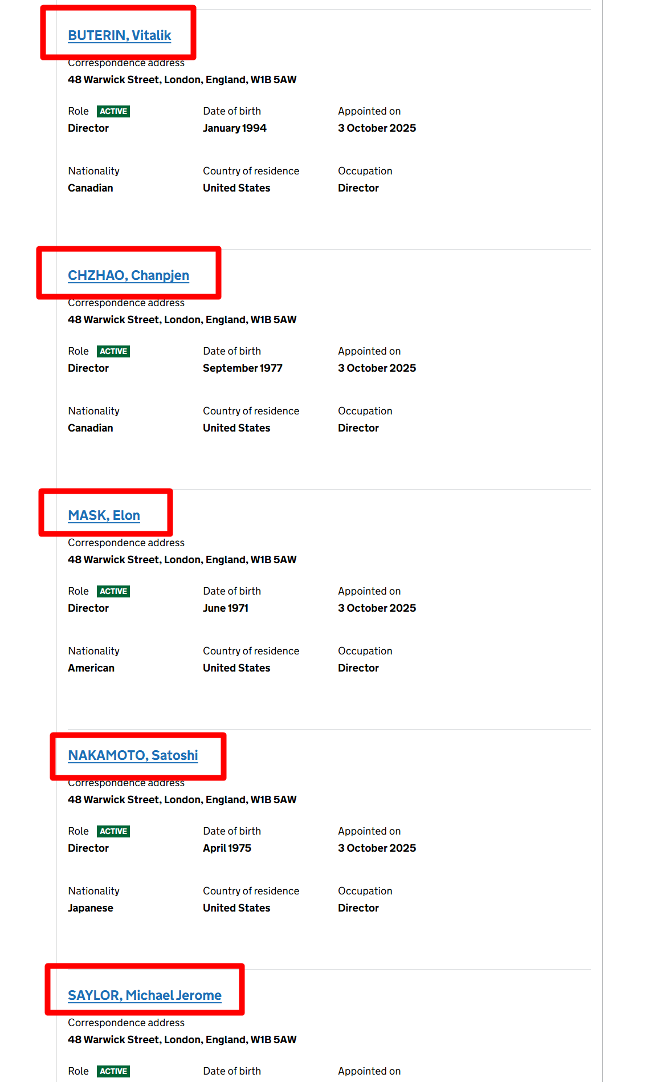
Task: Click the American nationality value
Action: click(91, 668)
